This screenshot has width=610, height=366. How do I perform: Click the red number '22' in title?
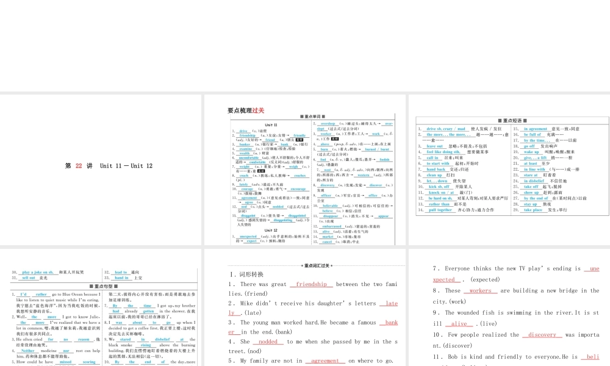tap(79, 166)
